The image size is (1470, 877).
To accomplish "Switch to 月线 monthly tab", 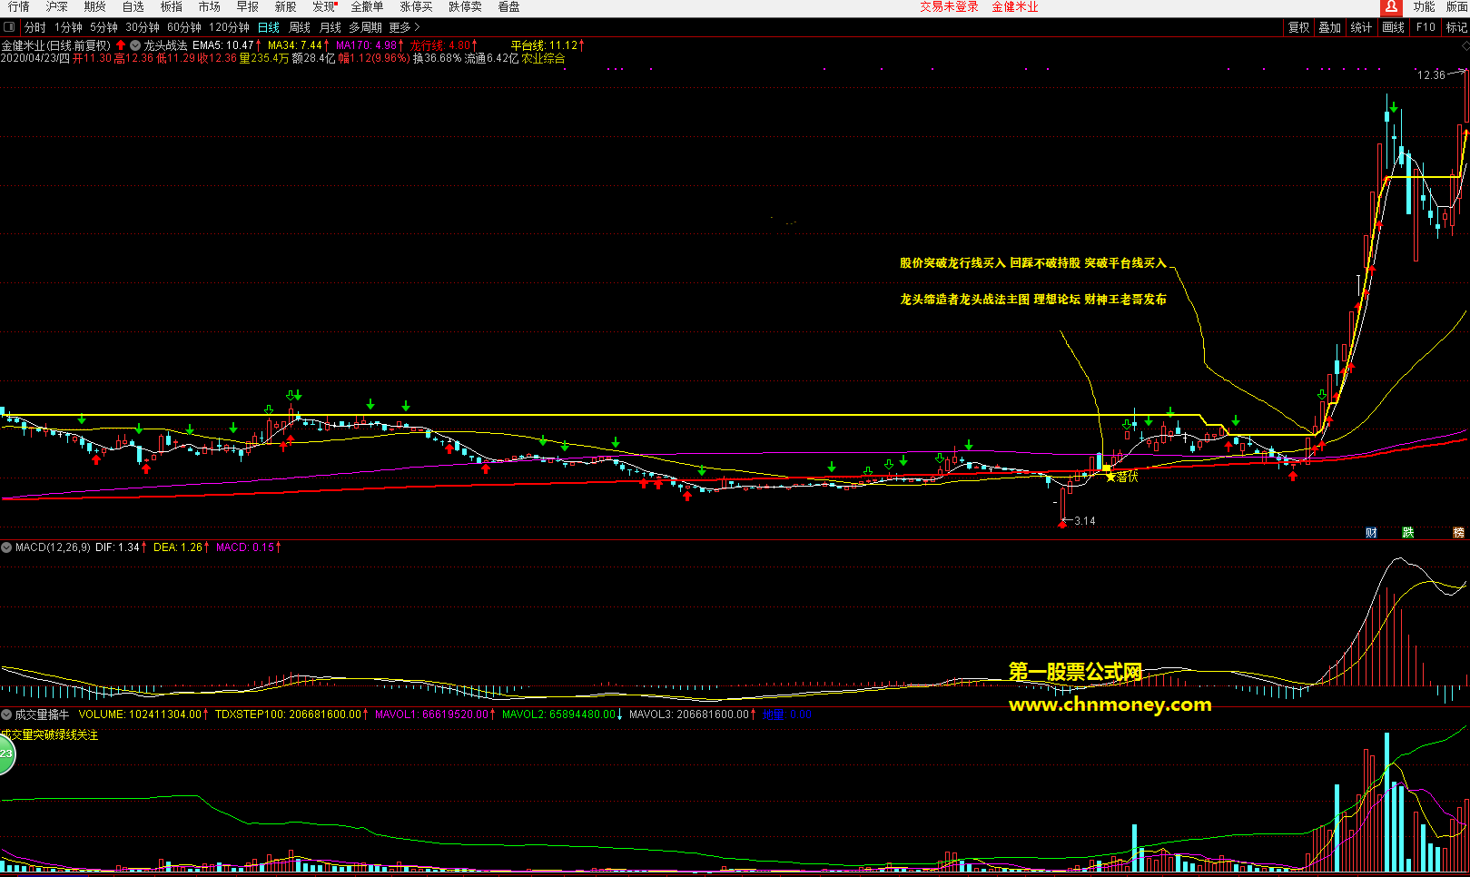I will tap(331, 27).
